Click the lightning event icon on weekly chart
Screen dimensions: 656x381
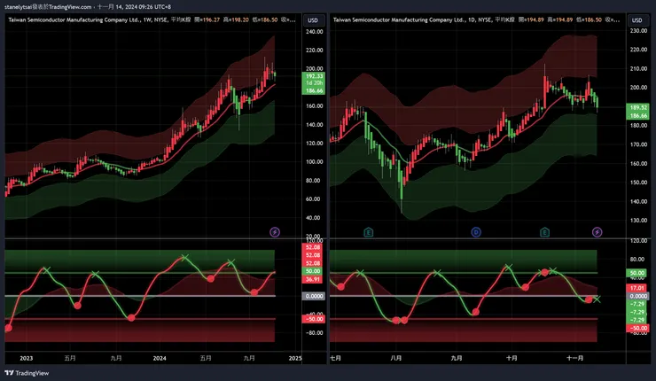[275, 232]
